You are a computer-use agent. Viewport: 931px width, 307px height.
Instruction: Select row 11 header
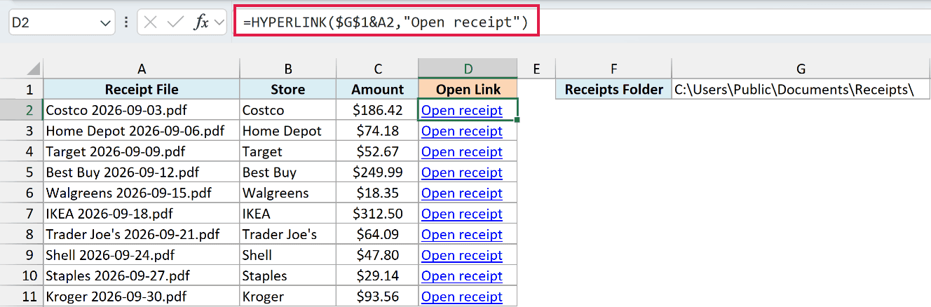(21, 296)
